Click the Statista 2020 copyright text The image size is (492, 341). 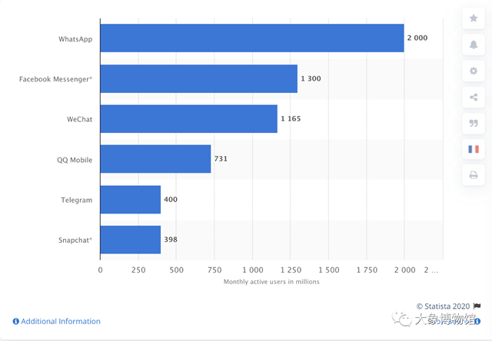tap(444, 306)
